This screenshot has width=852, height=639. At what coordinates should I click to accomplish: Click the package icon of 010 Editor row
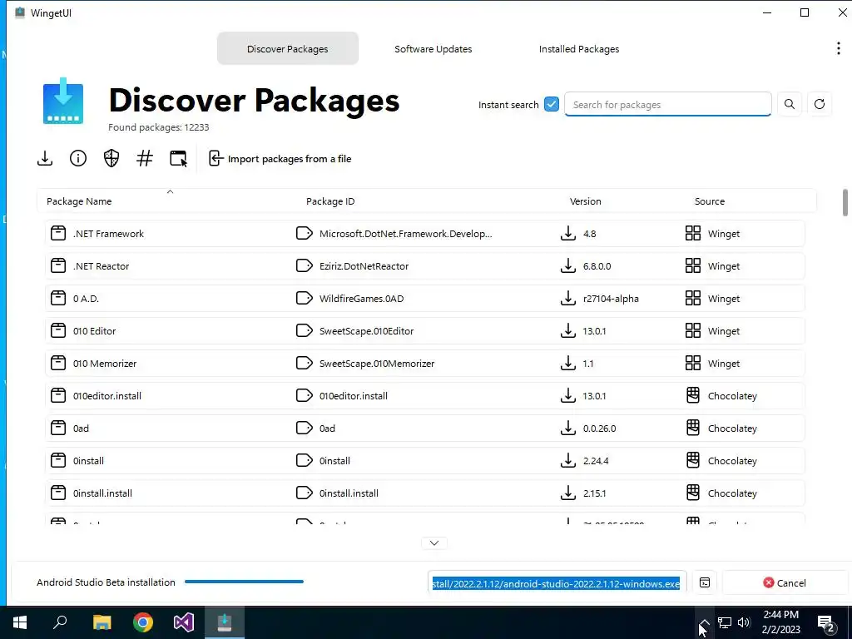(58, 331)
